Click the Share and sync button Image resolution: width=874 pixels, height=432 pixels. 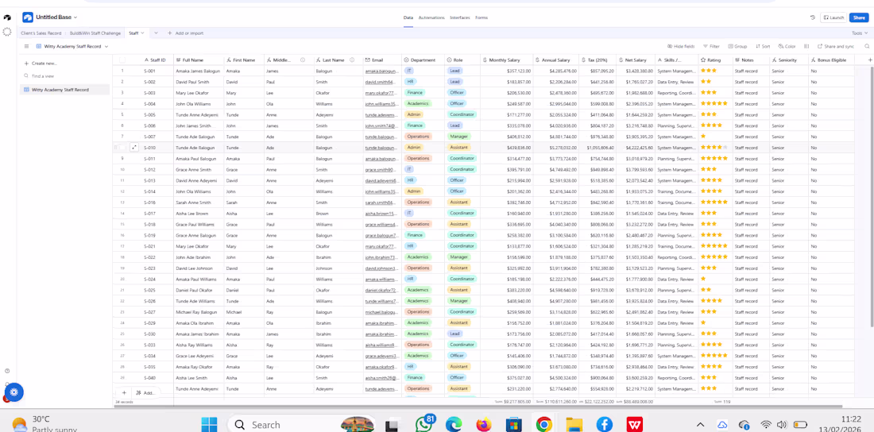point(836,46)
